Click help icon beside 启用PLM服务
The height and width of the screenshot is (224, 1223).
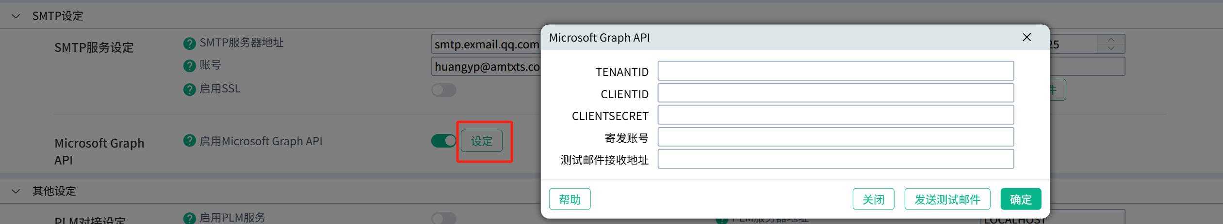click(189, 218)
